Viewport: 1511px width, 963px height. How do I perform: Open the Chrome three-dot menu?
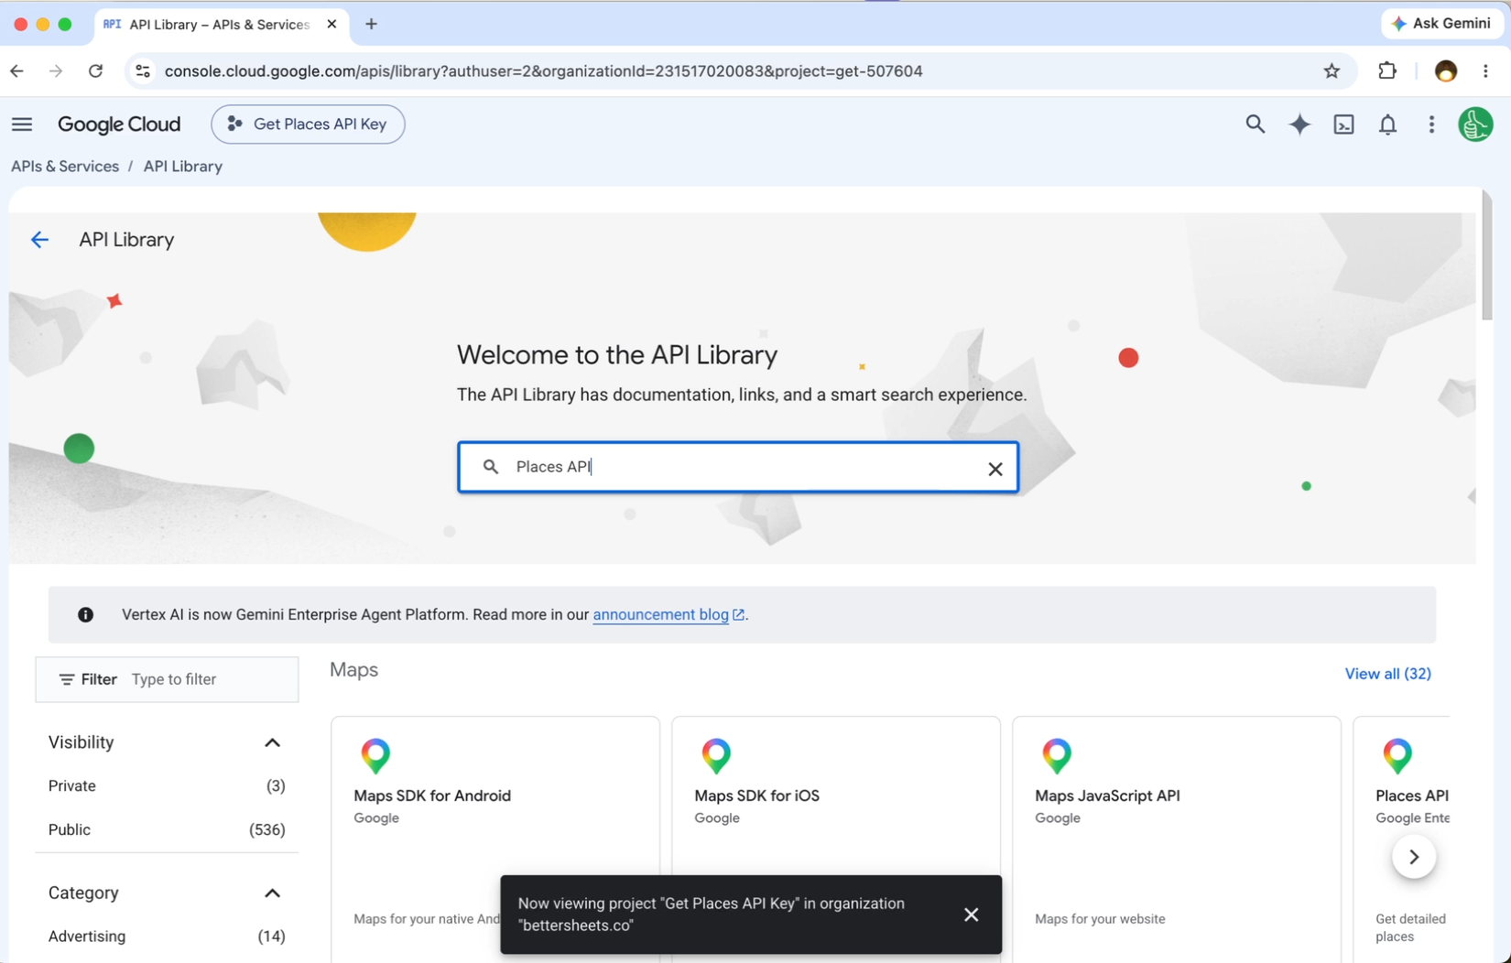tap(1485, 70)
